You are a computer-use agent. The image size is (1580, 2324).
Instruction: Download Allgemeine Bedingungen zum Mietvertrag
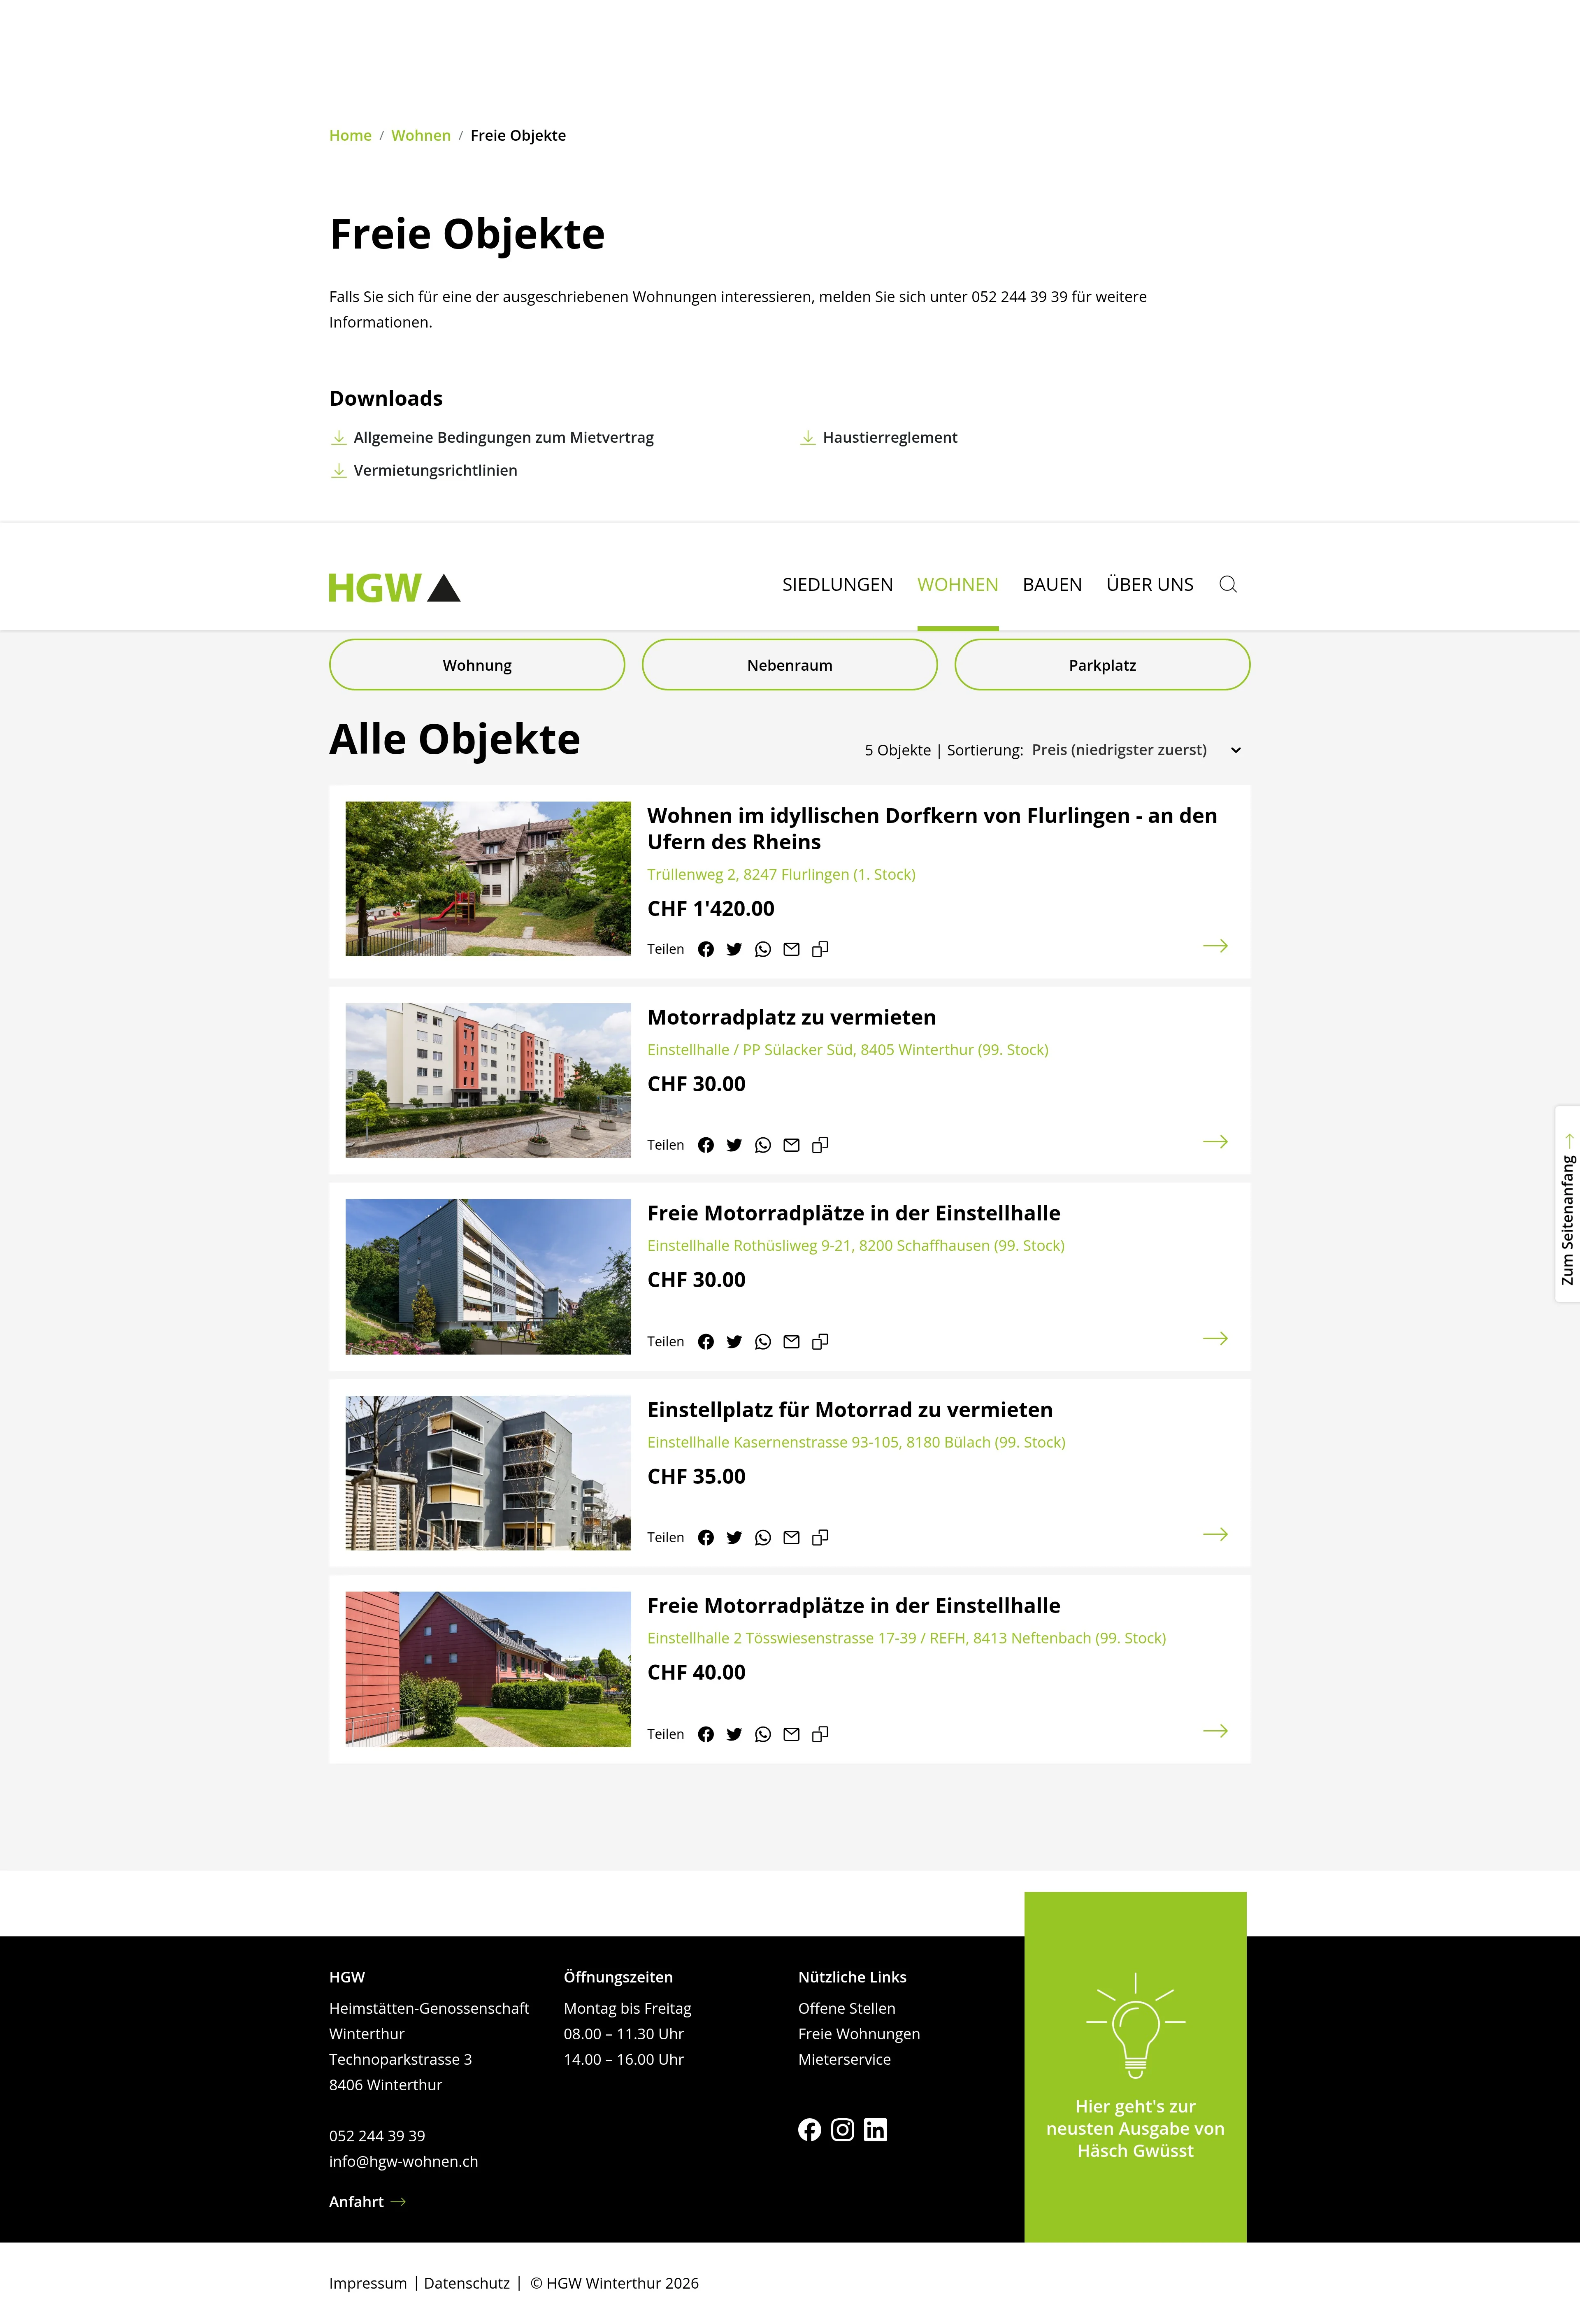(x=492, y=438)
